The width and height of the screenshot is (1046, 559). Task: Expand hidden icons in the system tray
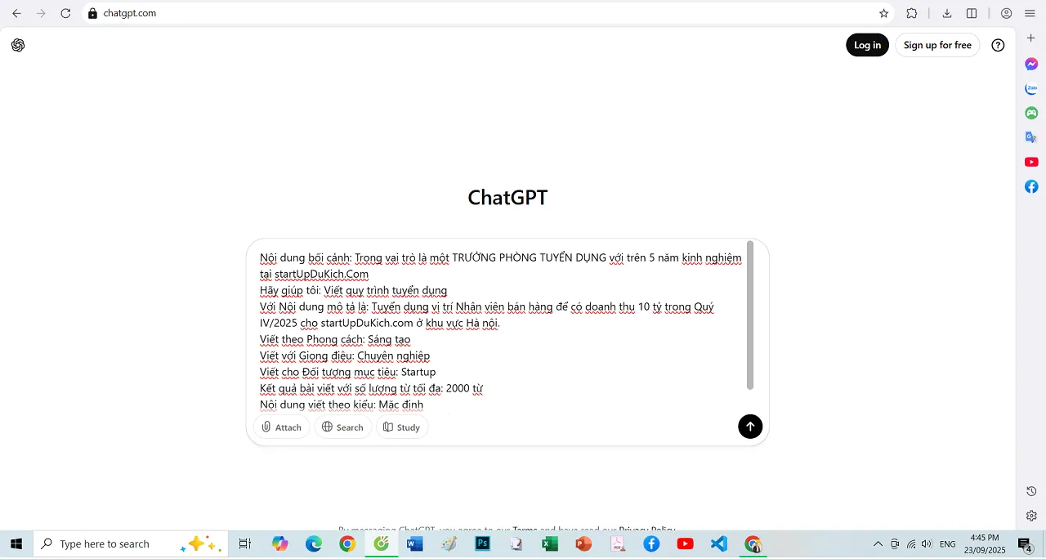[878, 543]
